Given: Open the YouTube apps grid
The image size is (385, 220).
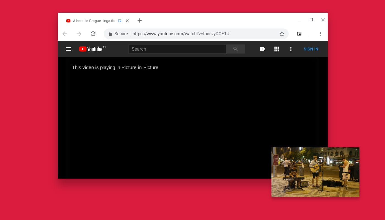Looking at the screenshot, I should (277, 49).
